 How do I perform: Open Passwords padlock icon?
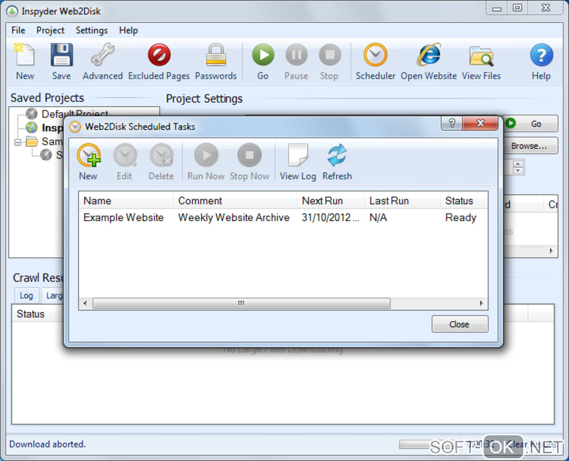tap(216, 61)
